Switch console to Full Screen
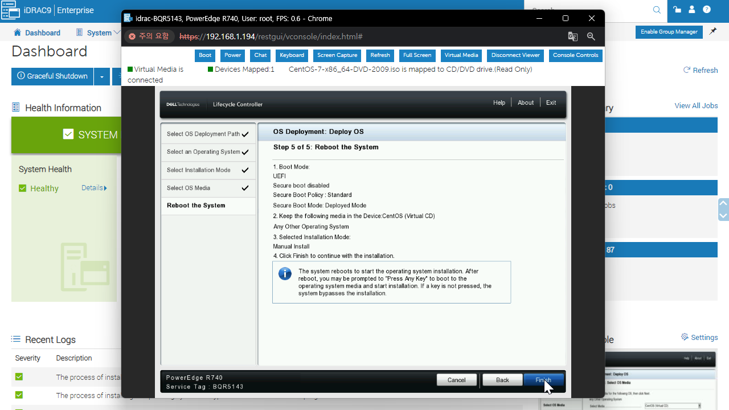 click(x=417, y=55)
